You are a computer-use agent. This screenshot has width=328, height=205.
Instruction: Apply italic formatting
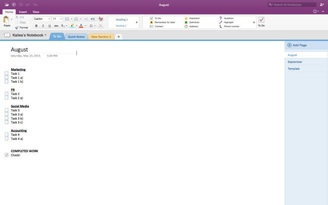(43, 26)
